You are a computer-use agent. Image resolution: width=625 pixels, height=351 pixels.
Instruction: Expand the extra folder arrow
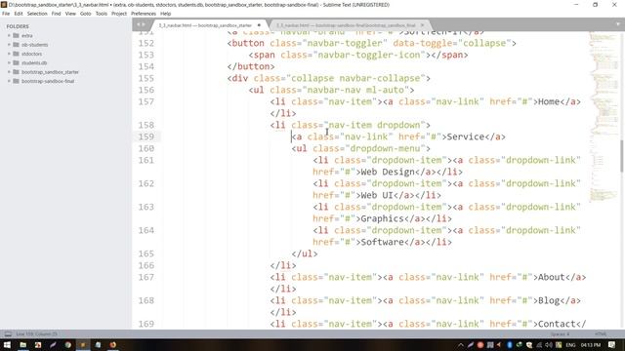[x=9, y=35]
